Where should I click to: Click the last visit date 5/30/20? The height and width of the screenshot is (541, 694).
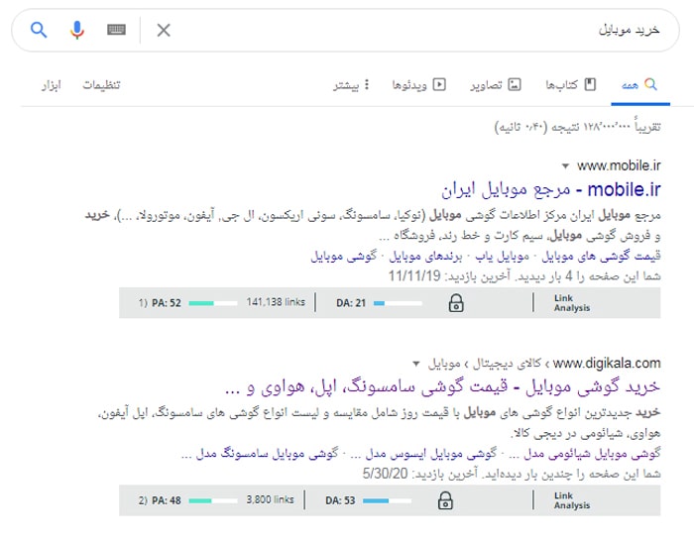[385, 474]
